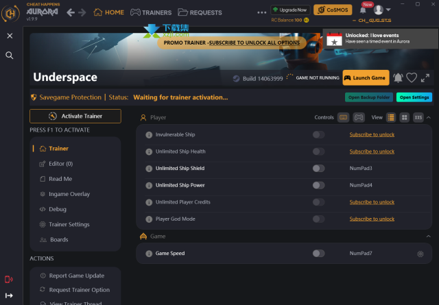Click Request Trainer Option action

click(75, 290)
